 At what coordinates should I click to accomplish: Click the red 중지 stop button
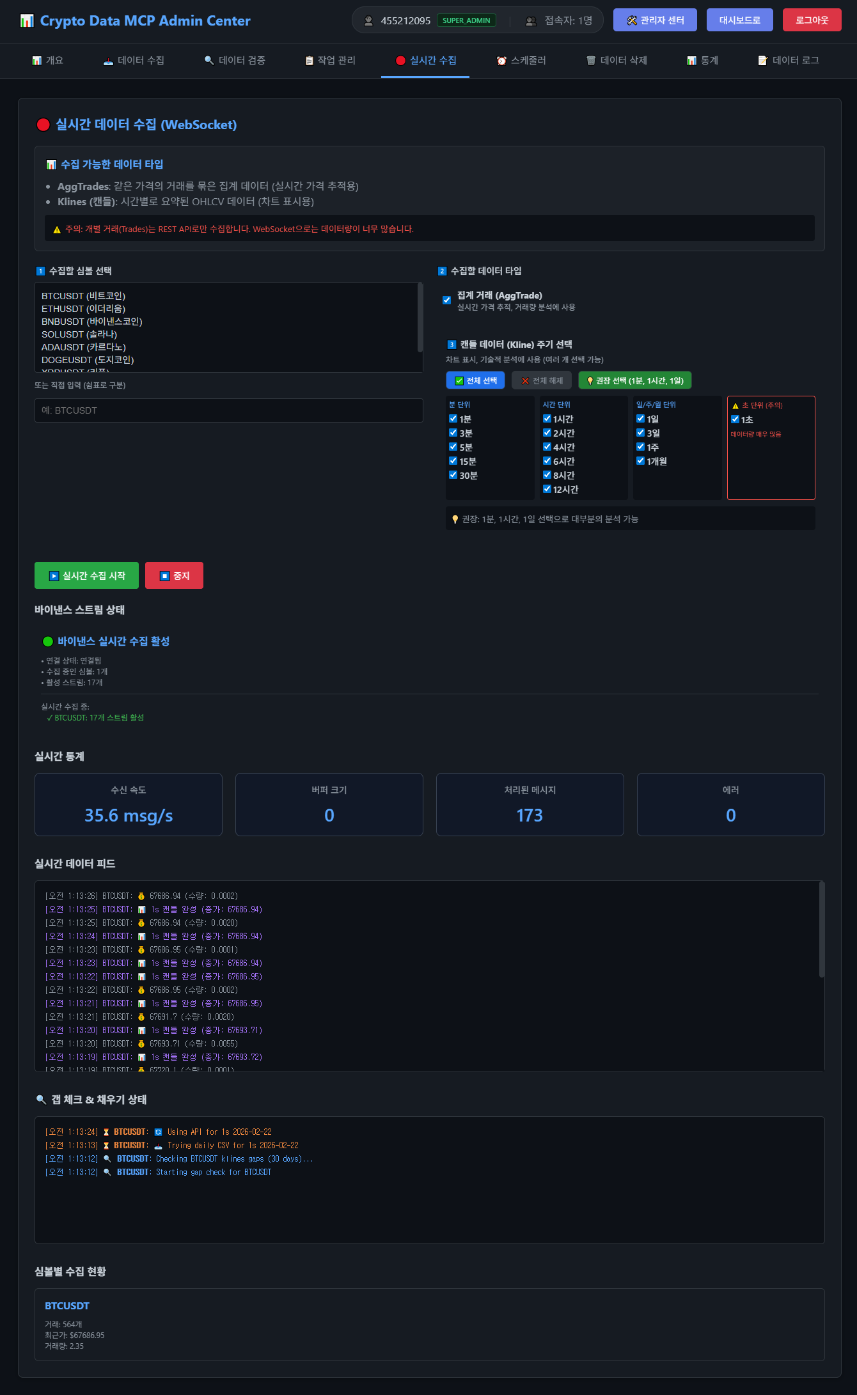pos(174,575)
